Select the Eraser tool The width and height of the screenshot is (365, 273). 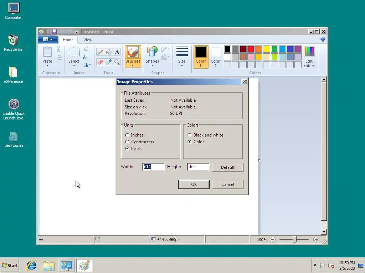(x=100, y=62)
